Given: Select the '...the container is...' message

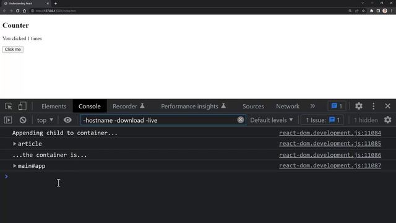Looking at the screenshot, I should click(49, 155).
